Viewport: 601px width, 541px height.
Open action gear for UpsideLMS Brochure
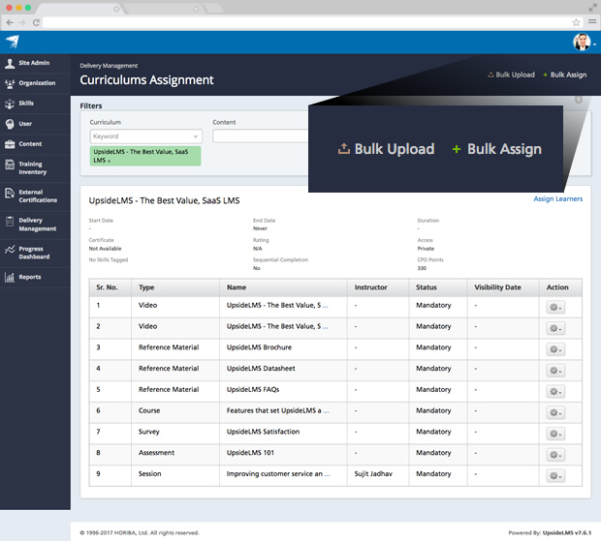pos(555,349)
